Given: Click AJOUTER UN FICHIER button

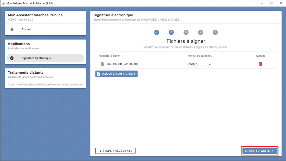Looking at the screenshot, I should pos(116,74).
